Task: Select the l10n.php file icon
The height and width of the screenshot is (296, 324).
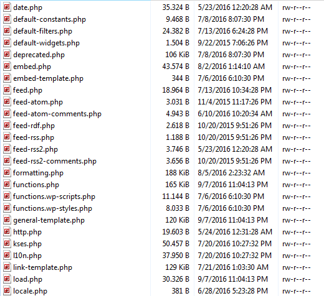Action: (x=7, y=256)
